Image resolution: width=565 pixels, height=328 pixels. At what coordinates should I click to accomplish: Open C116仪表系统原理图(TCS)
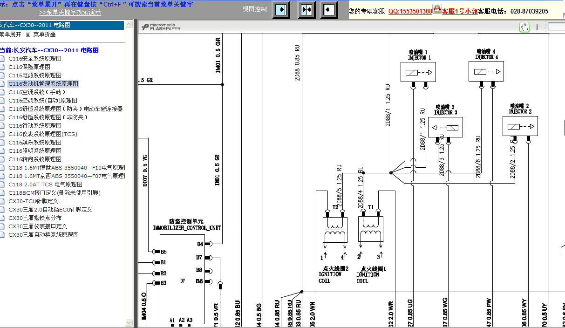(x=43, y=134)
